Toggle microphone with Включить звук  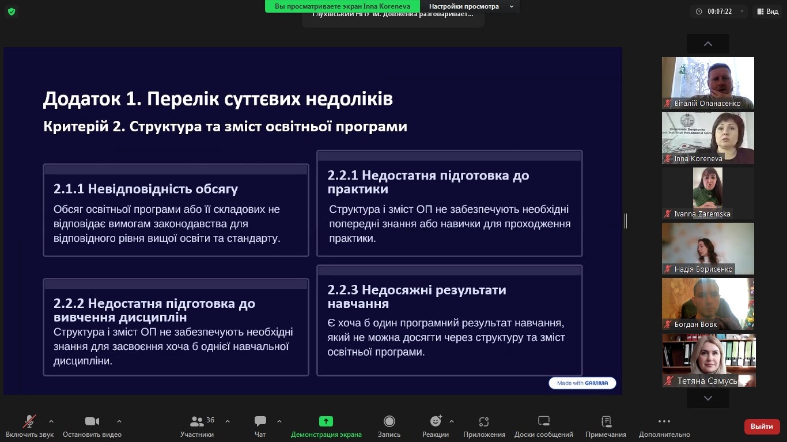click(x=29, y=422)
